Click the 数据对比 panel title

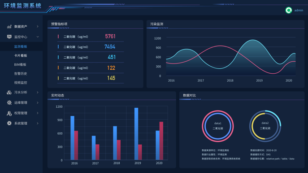tap(189, 95)
